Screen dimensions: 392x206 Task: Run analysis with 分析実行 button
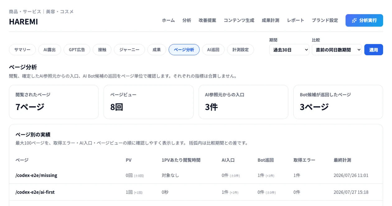tap(364, 20)
